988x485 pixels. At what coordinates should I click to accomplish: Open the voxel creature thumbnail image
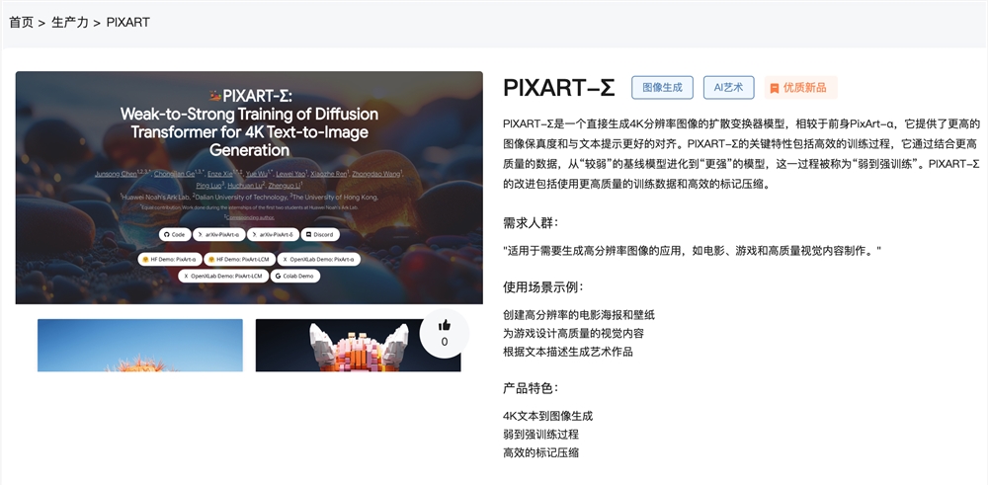tap(358, 345)
